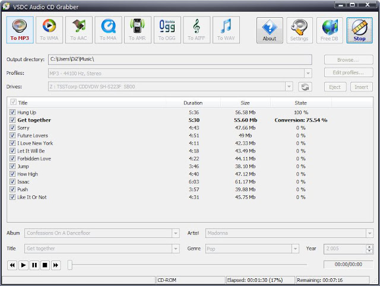
Task: Select the Like It Or Not title
Action: click(31, 197)
